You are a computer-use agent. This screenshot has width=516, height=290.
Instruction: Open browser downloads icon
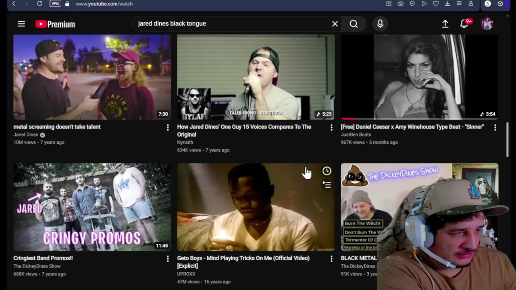click(447, 4)
